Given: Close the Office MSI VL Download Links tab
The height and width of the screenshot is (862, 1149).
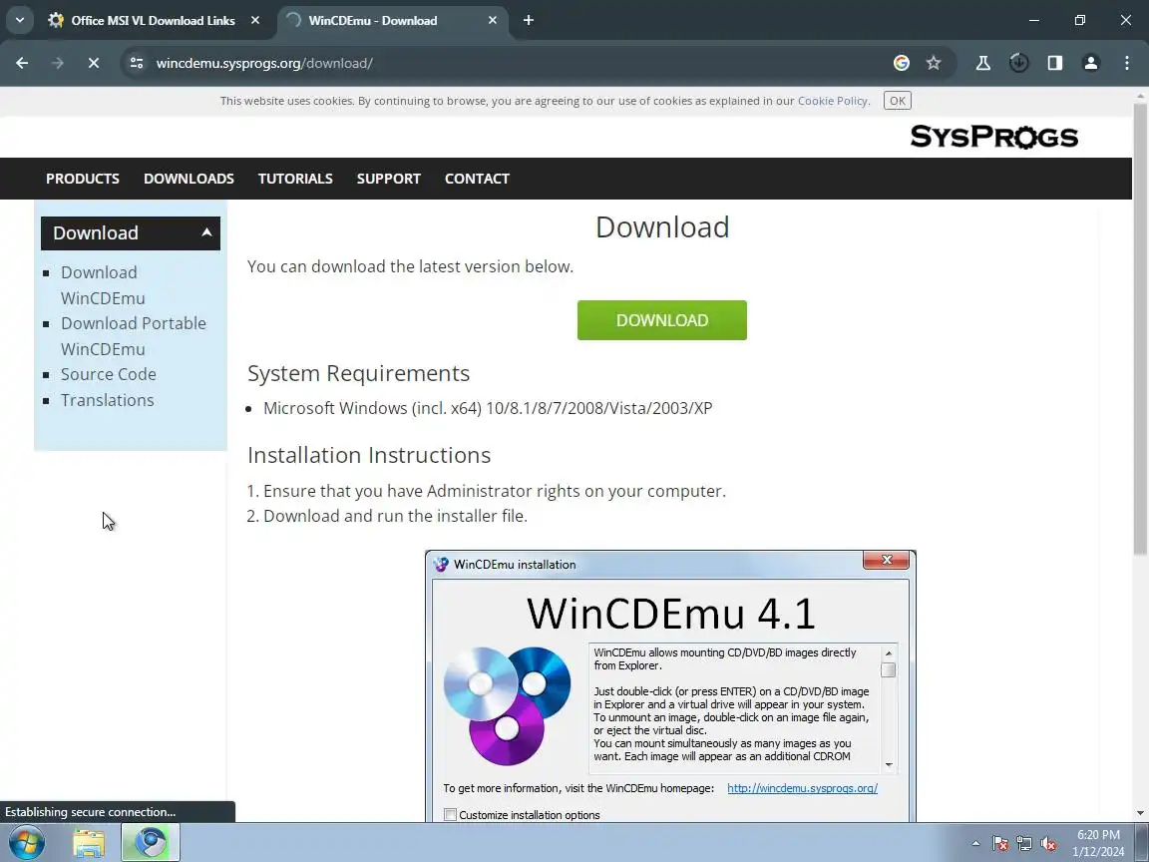Looking at the screenshot, I should [255, 21].
